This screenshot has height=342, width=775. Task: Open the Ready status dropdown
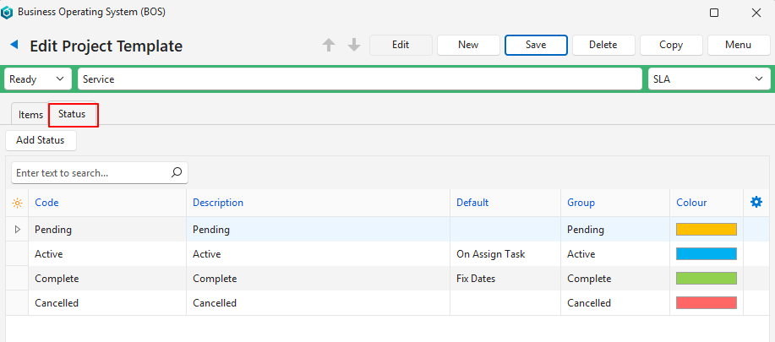(38, 79)
